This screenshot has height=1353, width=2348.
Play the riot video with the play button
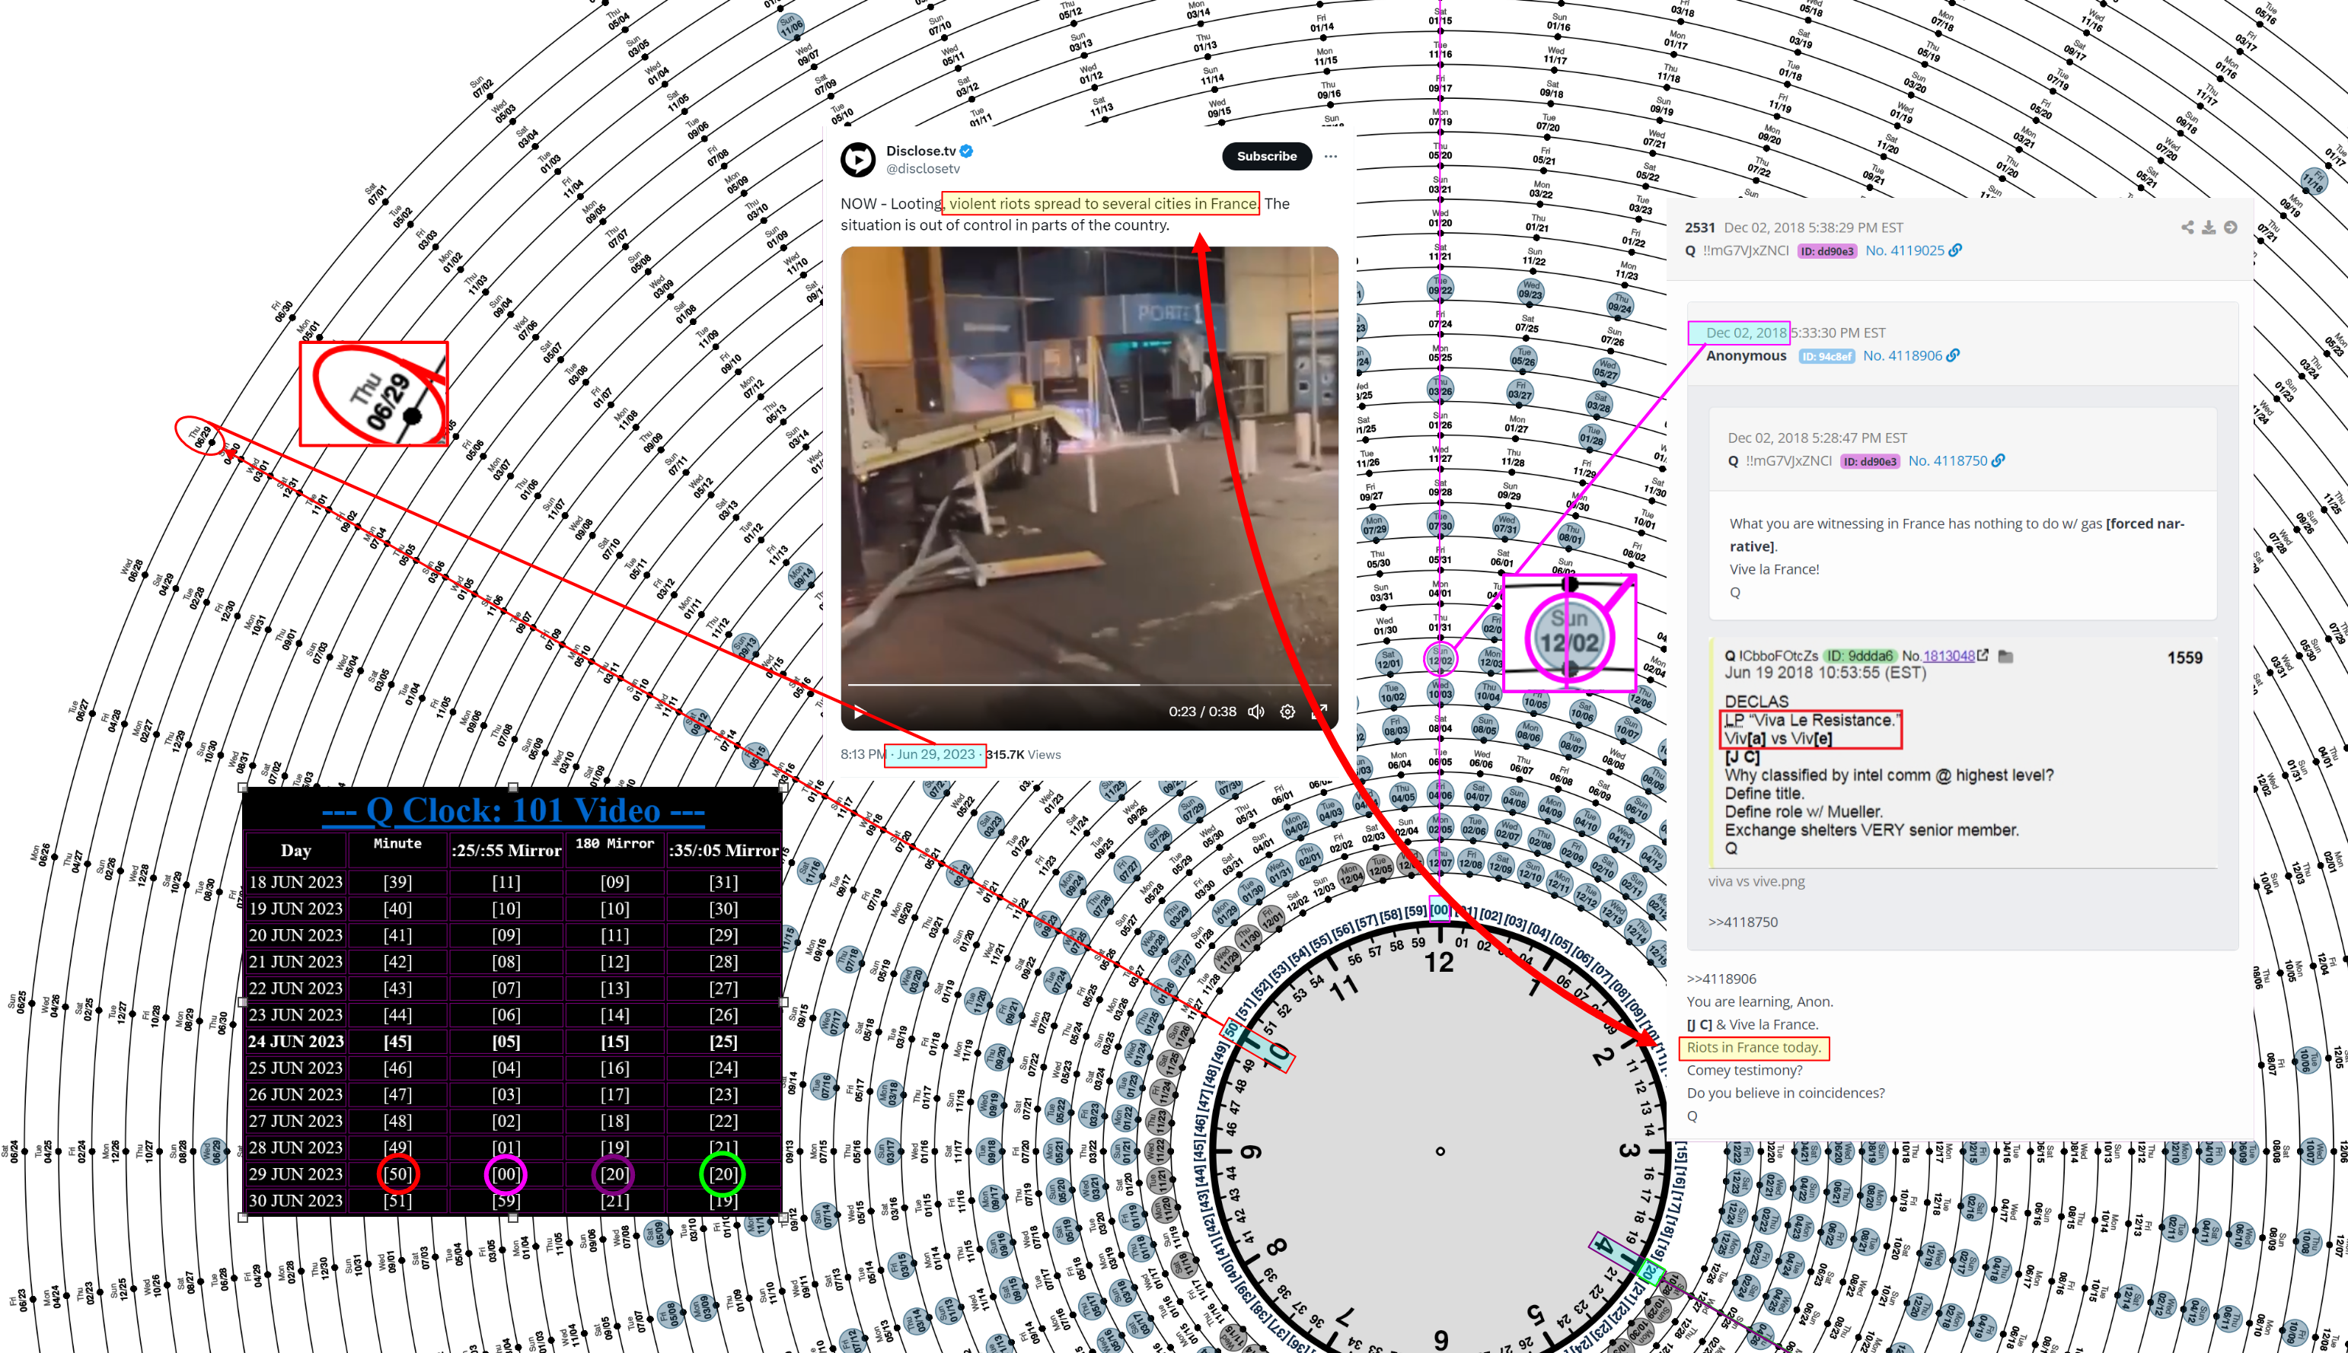(x=859, y=713)
